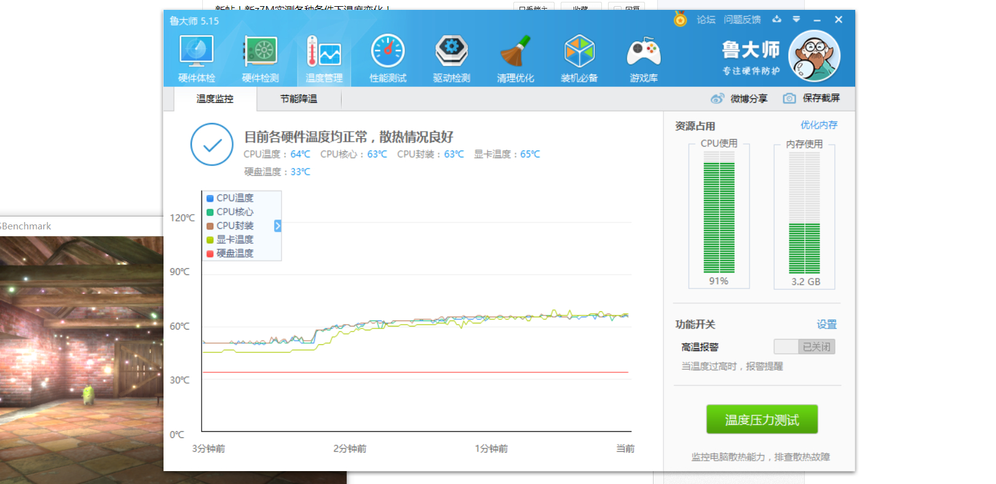Open 设置 settings for function switches
The height and width of the screenshot is (484, 996).
(x=827, y=324)
